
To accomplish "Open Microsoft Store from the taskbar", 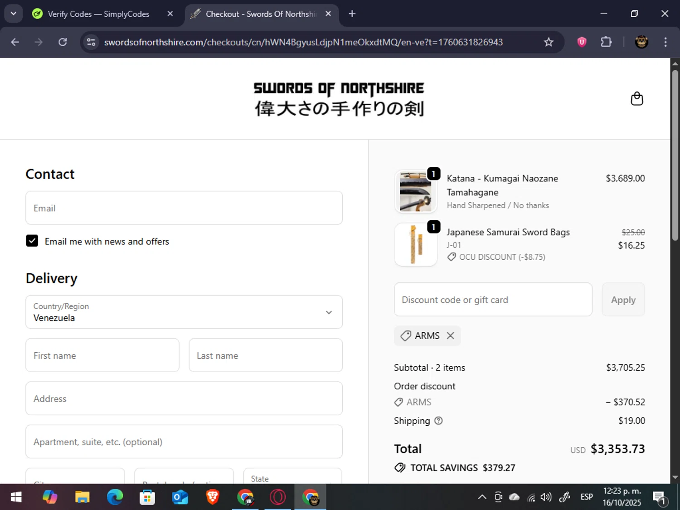I will pyautogui.click(x=147, y=497).
